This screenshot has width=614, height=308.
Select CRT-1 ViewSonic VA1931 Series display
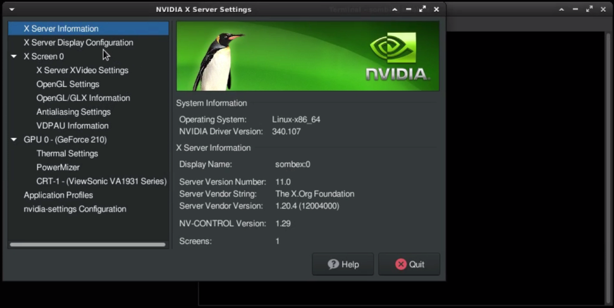pyautogui.click(x=101, y=181)
